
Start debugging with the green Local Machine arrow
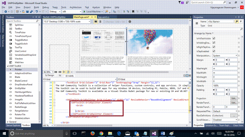tap(84, 12)
